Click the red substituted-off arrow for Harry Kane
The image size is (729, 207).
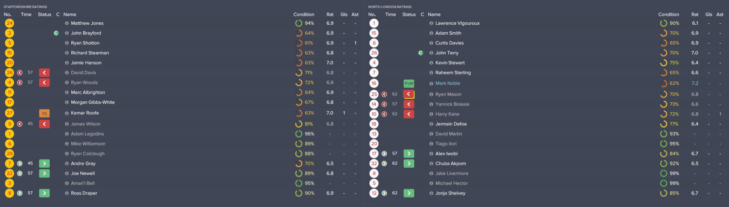coord(409,114)
